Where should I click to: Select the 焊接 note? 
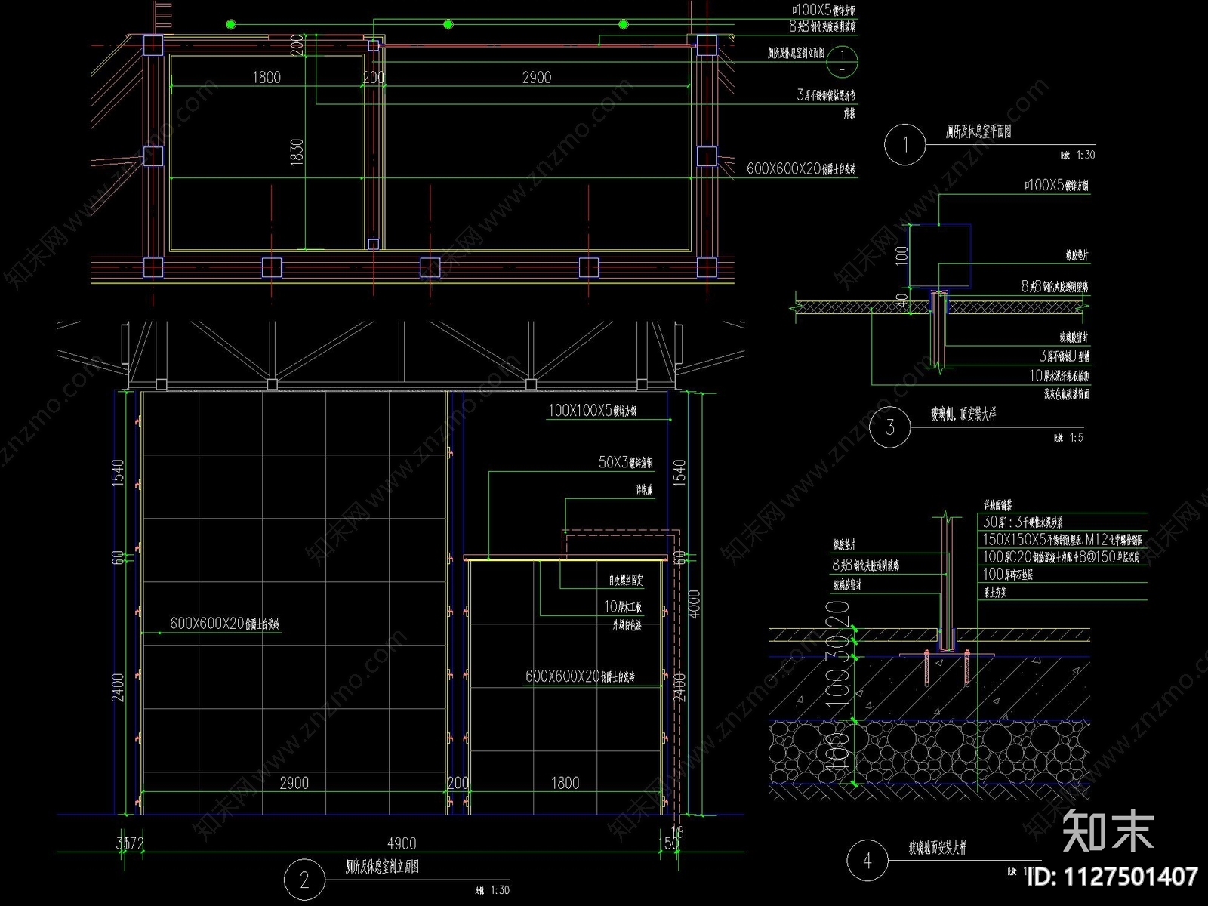pos(849,114)
